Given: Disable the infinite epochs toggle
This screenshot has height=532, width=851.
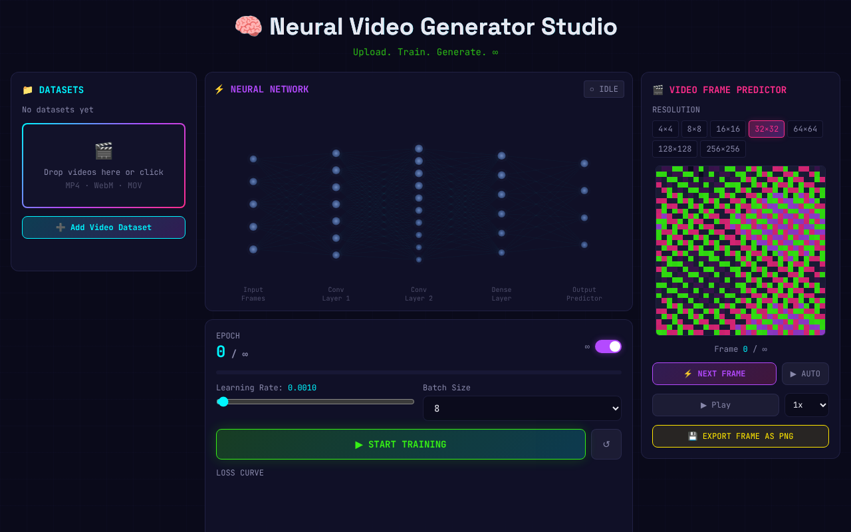Looking at the screenshot, I should 608,346.
